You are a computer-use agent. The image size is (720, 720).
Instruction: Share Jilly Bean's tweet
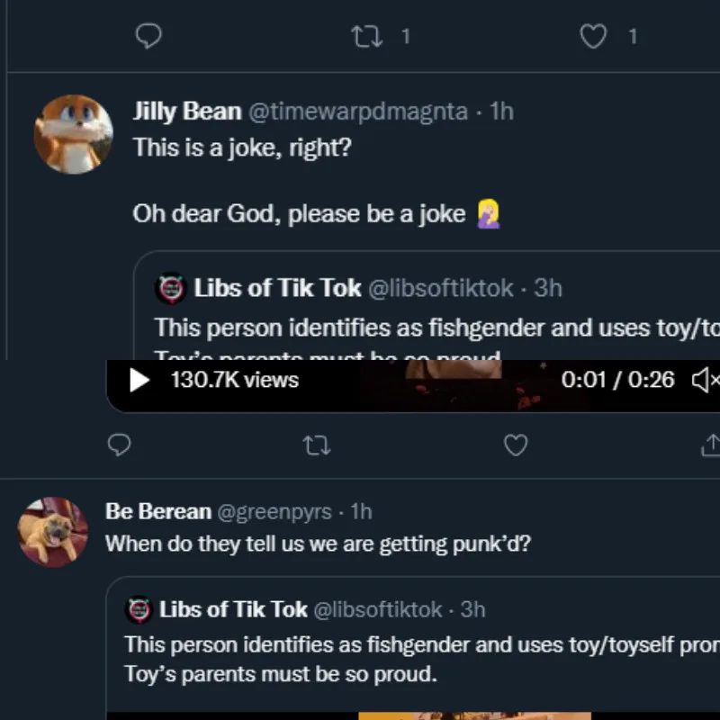click(709, 445)
